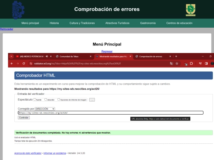Viewport: 214px width, 160px height.
Task: Click 'Usó el analizador HTML' text
Action: click(x=25, y=137)
